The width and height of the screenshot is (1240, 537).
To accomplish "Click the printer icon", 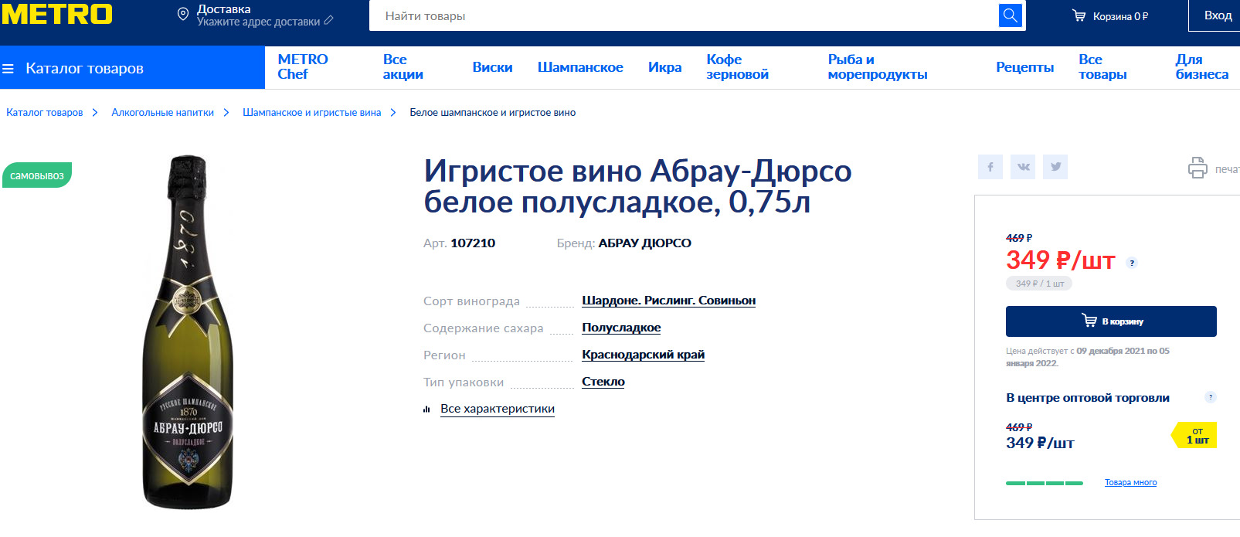I will click(1197, 168).
